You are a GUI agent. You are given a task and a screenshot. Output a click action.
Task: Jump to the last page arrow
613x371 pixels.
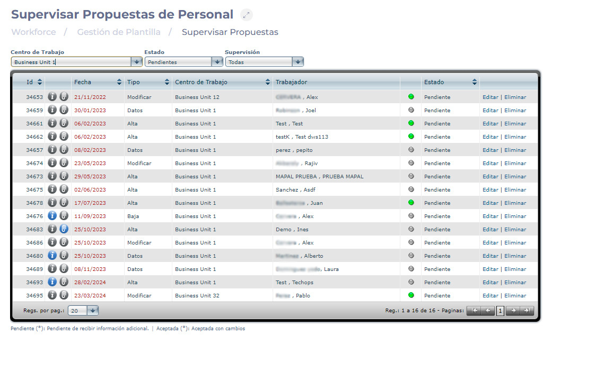pos(527,311)
